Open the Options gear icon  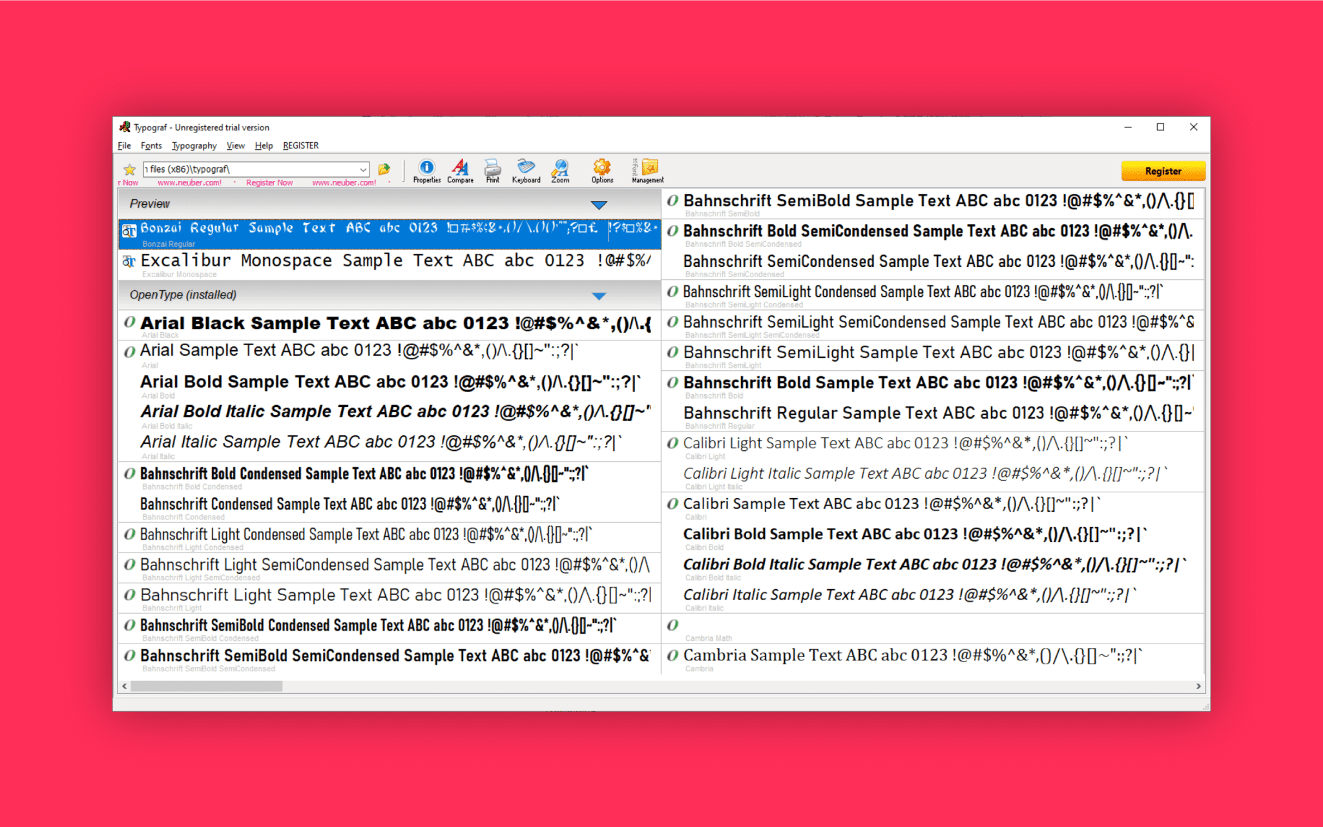coord(602,171)
